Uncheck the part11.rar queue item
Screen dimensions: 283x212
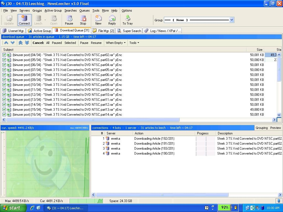pos(4,99)
